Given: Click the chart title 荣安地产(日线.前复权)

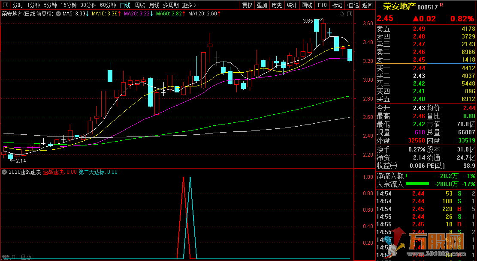Looking at the screenshot, I should [x=28, y=14].
